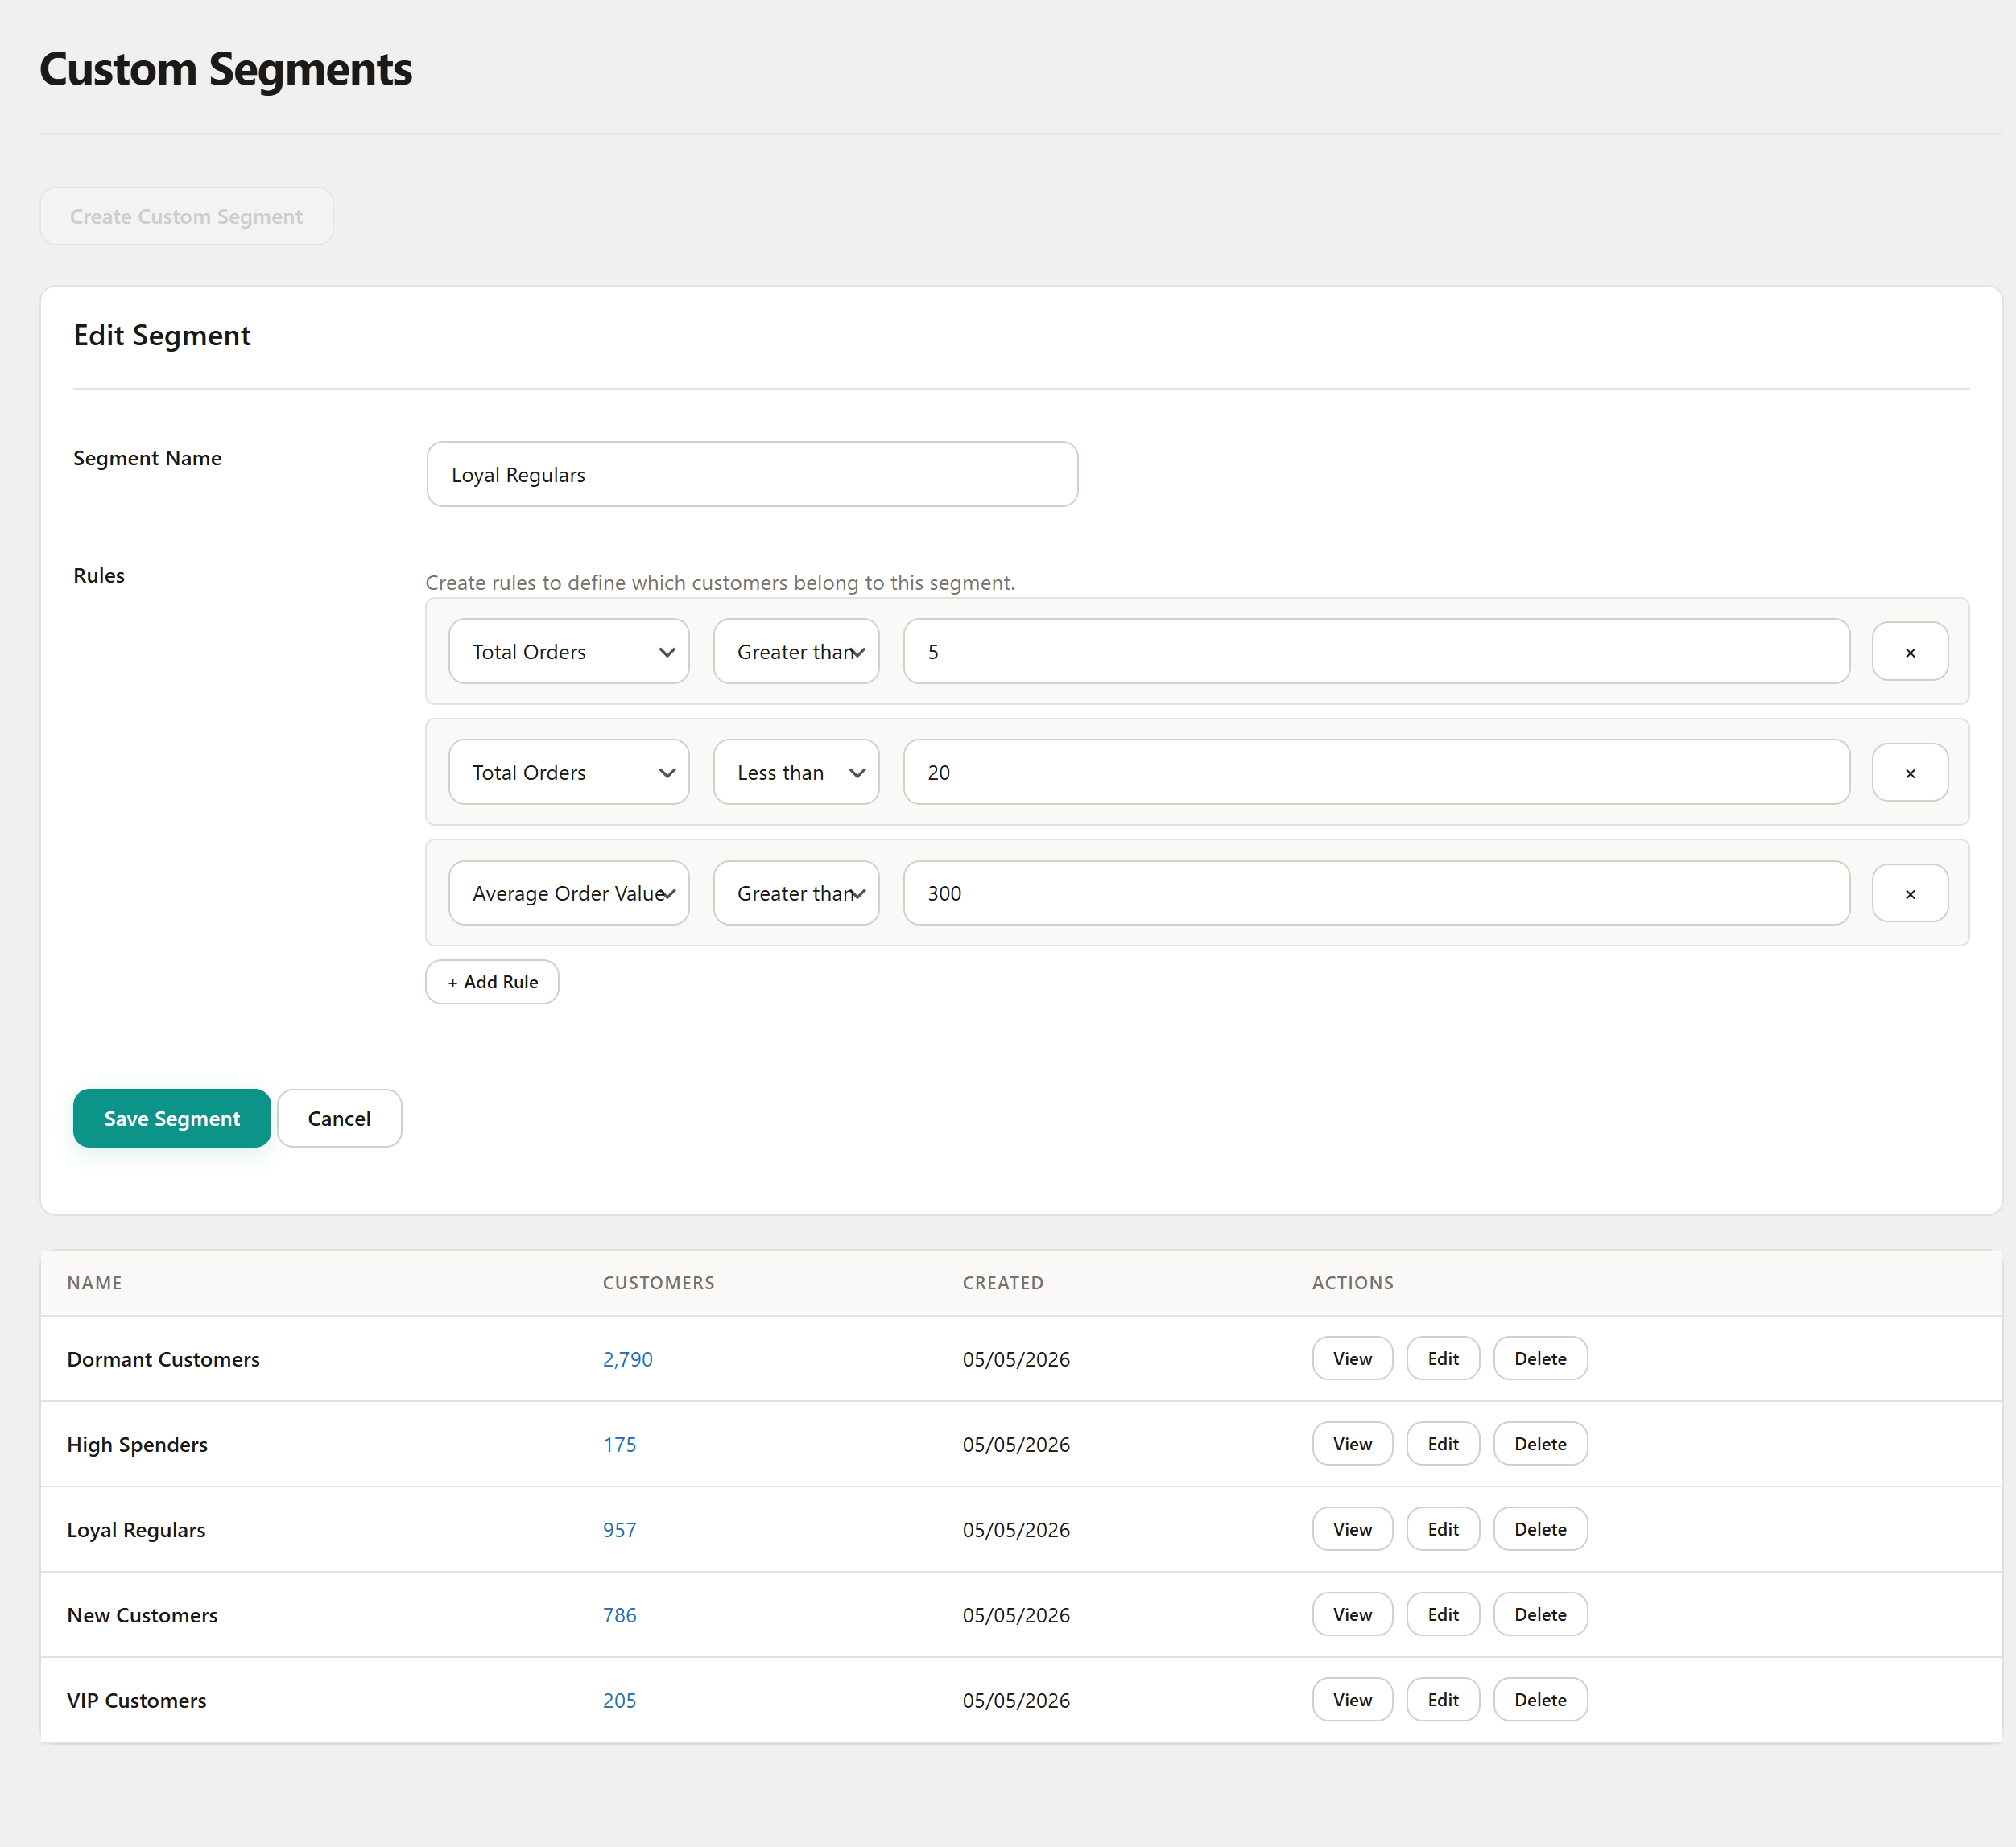Cancel editing the segment

click(x=339, y=1119)
